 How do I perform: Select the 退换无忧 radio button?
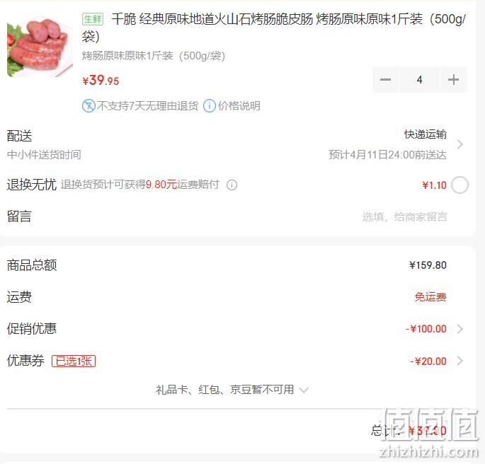click(460, 185)
